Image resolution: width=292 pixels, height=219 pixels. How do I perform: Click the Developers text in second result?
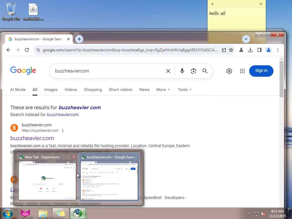pyautogui.click(x=175, y=198)
